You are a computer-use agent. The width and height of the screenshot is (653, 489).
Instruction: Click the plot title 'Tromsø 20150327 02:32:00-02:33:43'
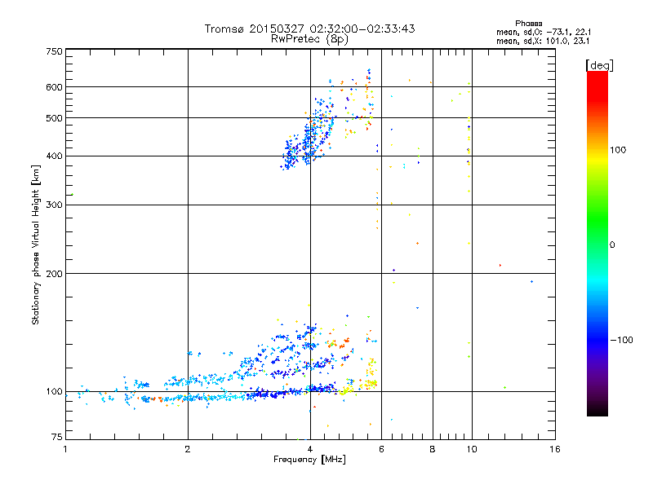309,29
